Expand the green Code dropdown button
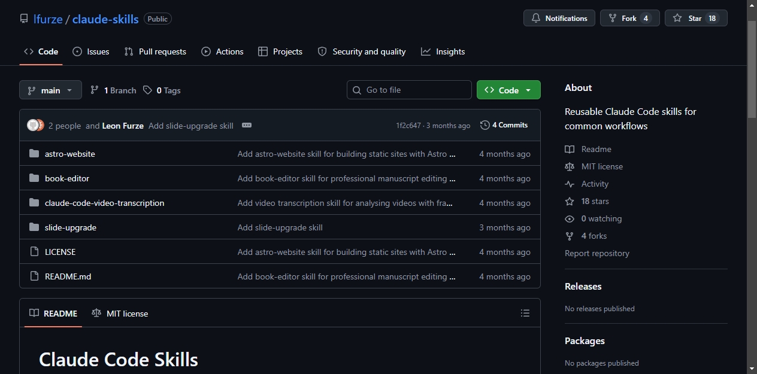757x374 pixels. [x=508, y=90]
